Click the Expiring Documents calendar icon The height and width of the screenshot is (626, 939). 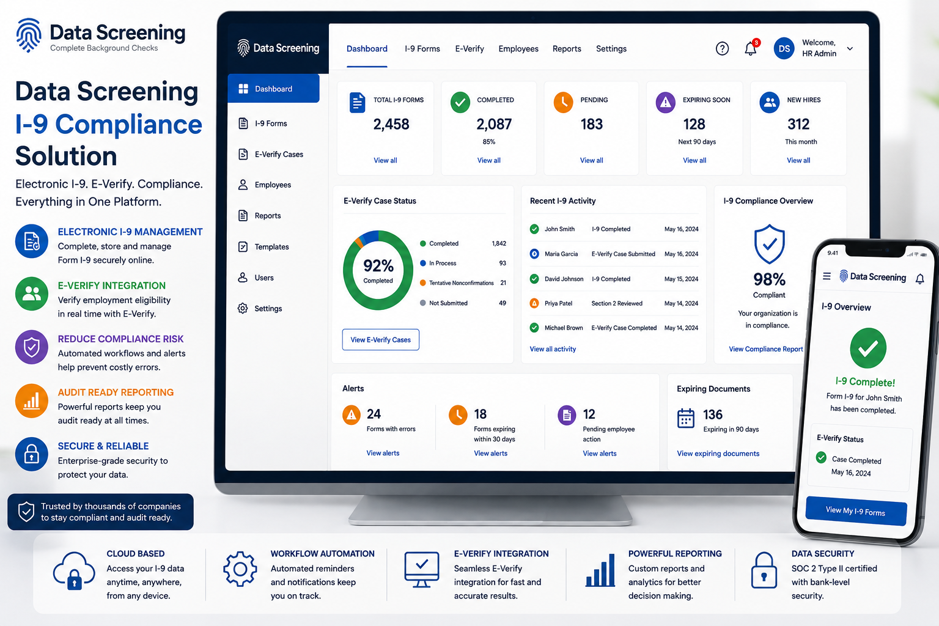pyautogui.click(x=686, y=418)
